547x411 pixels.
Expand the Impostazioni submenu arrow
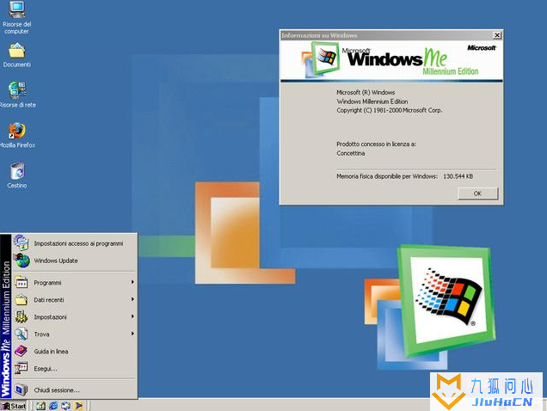point(132,316)
